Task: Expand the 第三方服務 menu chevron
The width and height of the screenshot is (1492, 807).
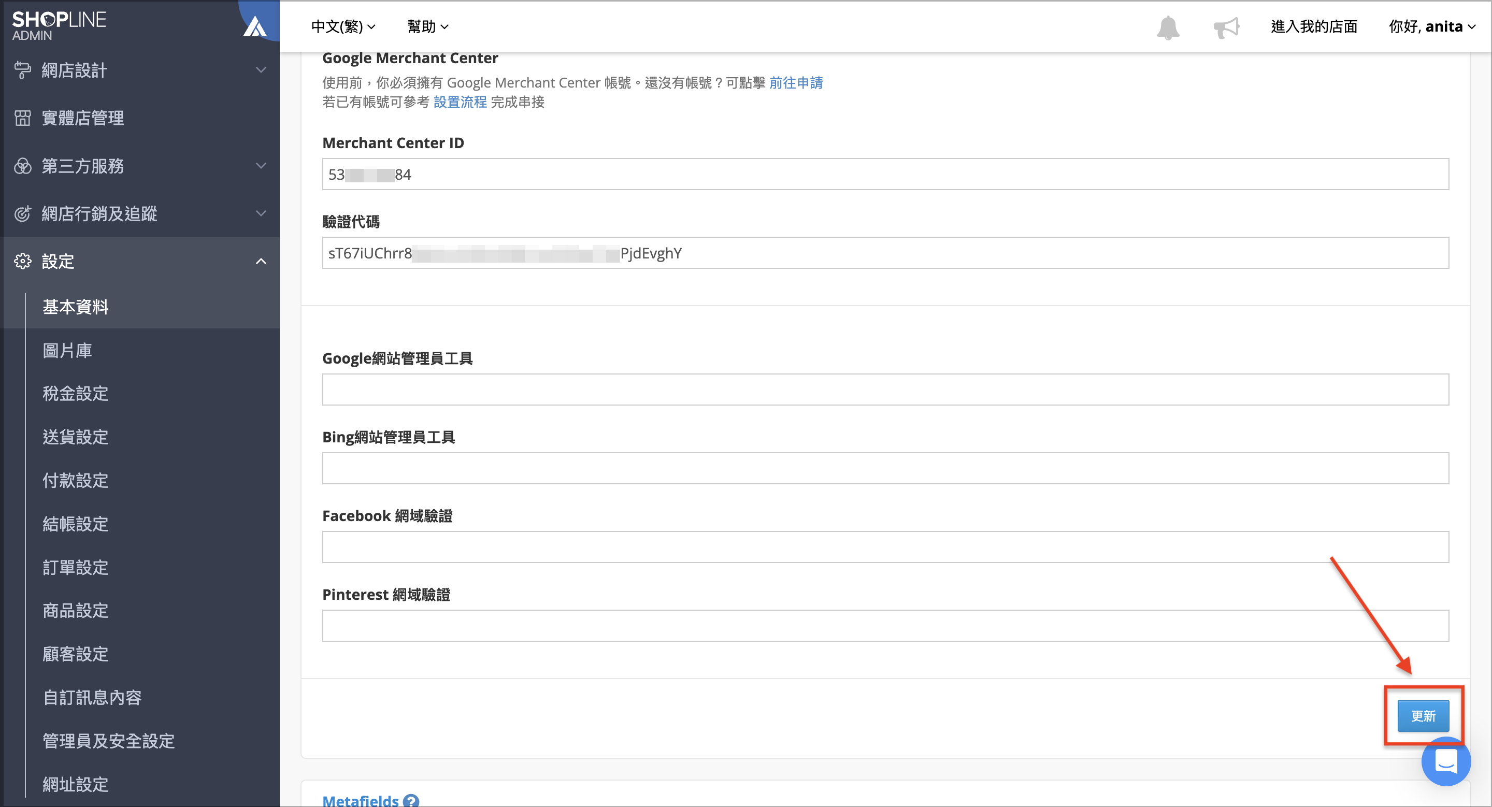Action: pyautogui.click(x=261, y=166)
